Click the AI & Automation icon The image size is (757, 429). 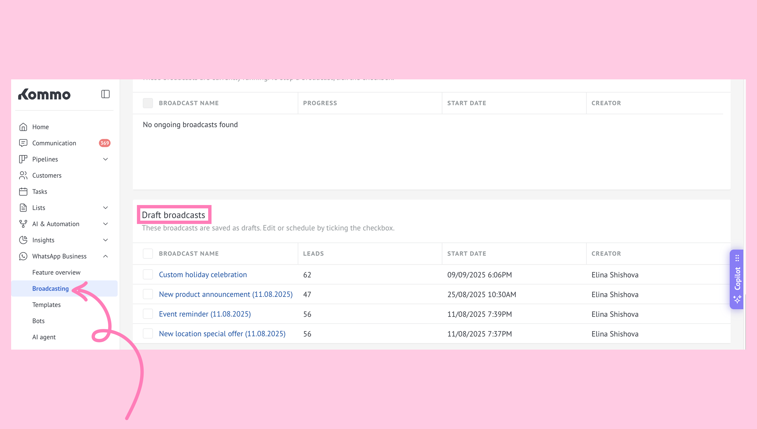pos(23,224)
